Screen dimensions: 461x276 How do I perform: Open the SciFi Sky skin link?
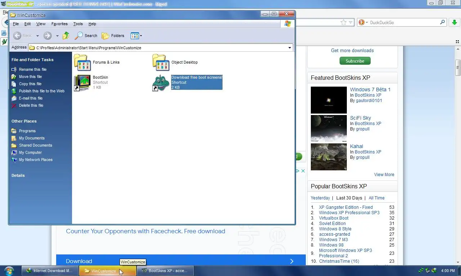point(361,118)
